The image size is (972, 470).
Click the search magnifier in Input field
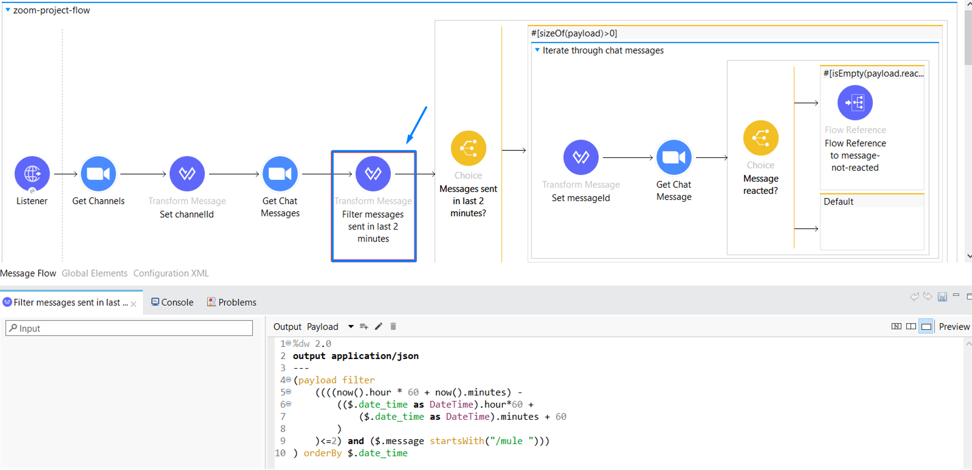click(13, 328)
